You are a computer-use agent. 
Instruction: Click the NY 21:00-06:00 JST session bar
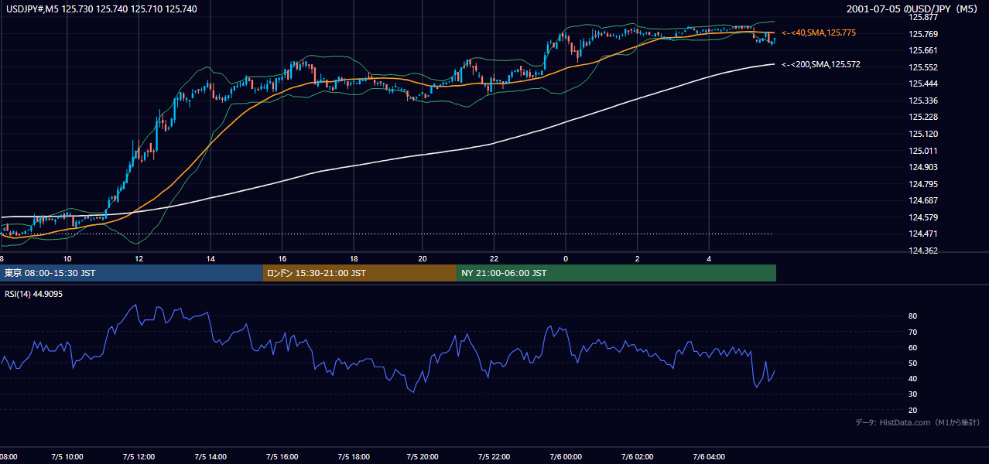click(x=616, y=273)
